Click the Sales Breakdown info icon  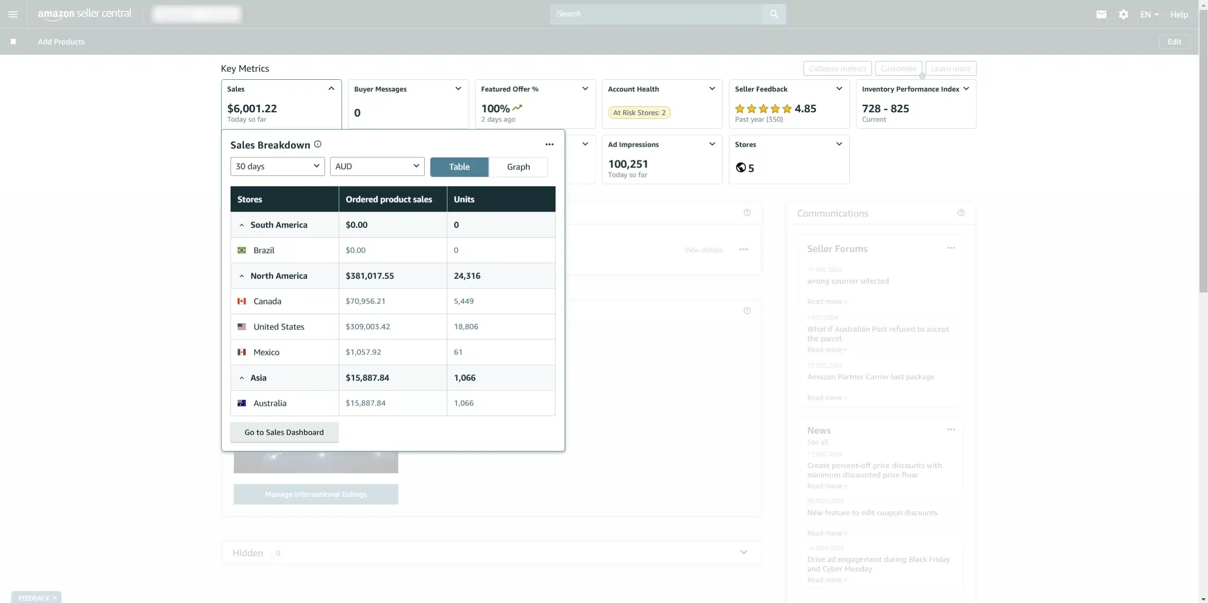tap(317, 144)
